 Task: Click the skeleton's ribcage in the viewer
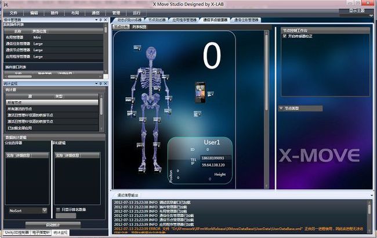(151, 77)
